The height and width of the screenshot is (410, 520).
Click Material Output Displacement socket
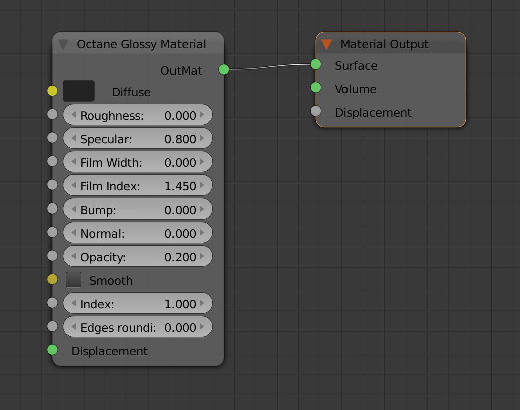click(x=316, y=111)
